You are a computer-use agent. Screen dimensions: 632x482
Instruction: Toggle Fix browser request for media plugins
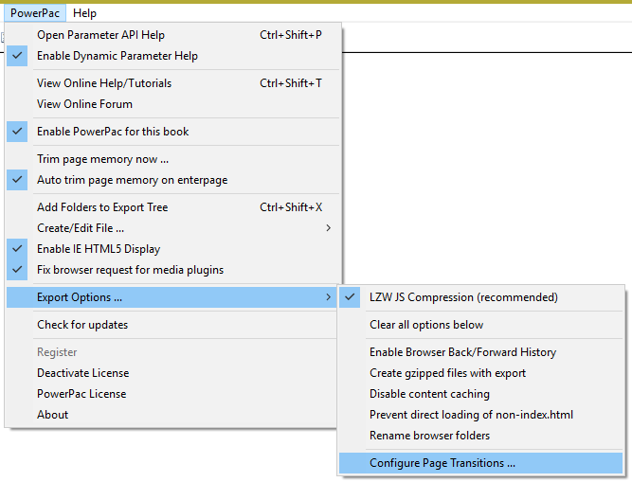coord(172,270)
